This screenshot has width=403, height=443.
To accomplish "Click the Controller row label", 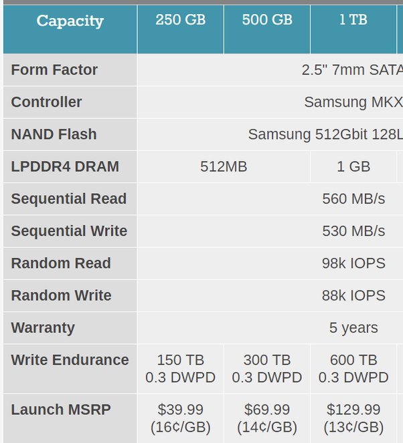I will coord(70,102).
